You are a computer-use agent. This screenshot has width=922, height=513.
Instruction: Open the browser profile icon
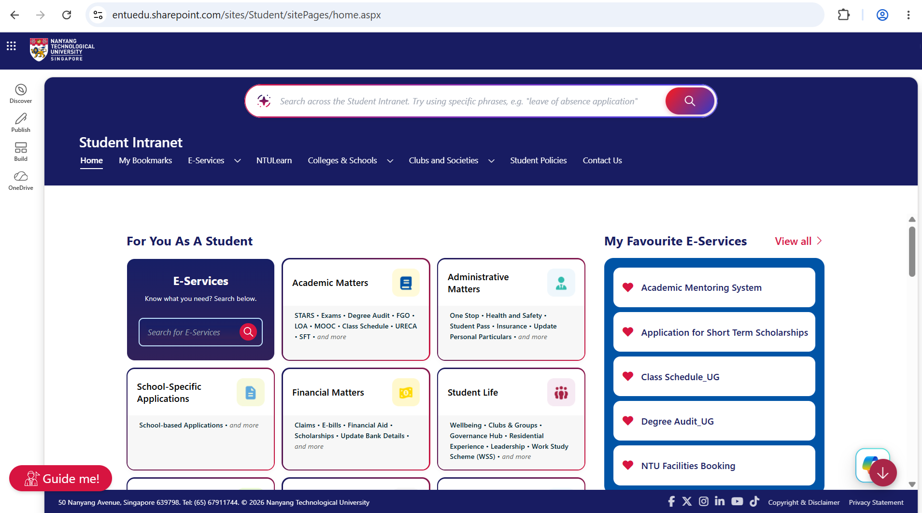(x=882, y=15)
